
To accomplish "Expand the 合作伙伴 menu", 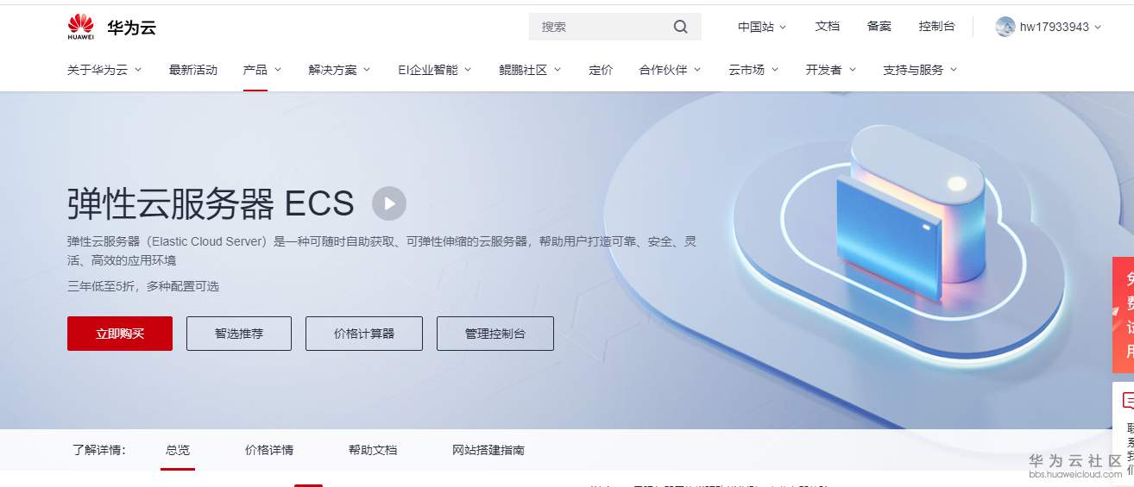I will [670, 70].
